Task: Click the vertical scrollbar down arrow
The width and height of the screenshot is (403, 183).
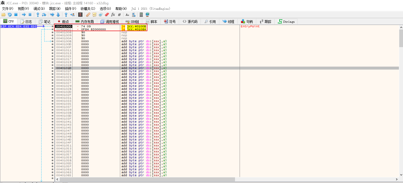Action: (401, 175)
